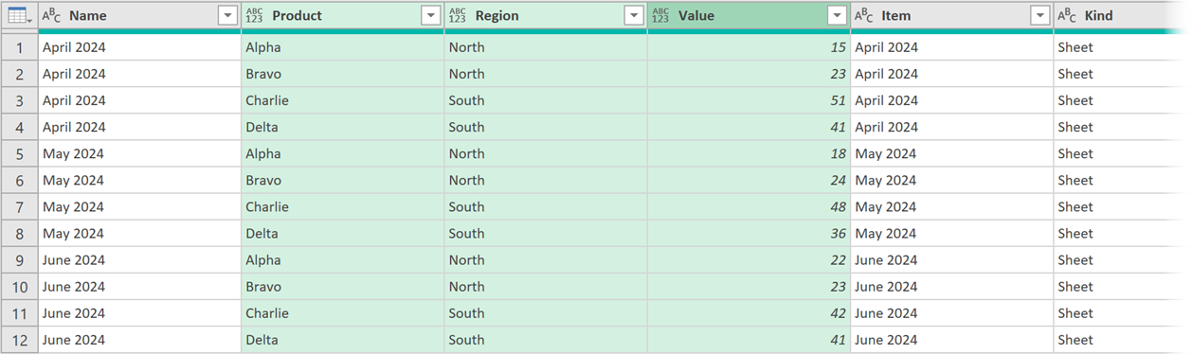Select row number 9
The width and height of the screenshot is (1192, 354).
pos(20,259)
